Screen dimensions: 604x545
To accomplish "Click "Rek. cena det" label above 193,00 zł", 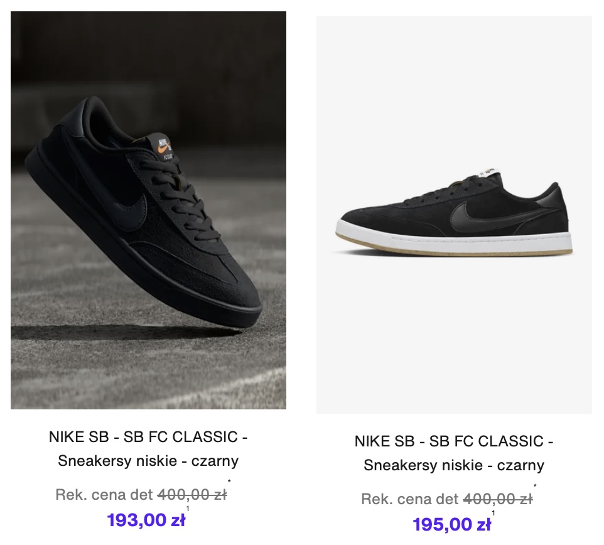I will click(x=104, y=495).
